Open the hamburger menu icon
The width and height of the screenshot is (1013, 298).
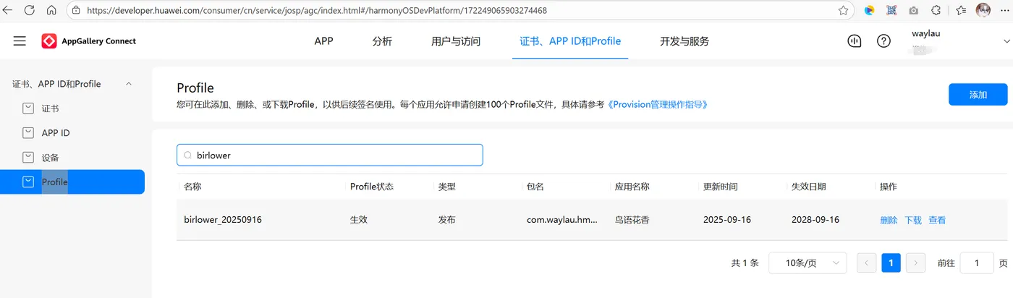(20, 41)
